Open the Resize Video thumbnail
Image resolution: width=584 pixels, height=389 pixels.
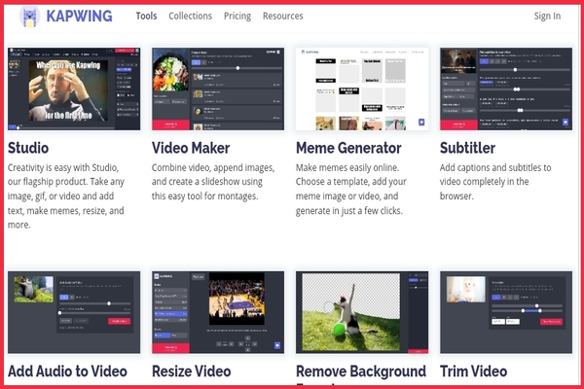[x=218, y=312]
